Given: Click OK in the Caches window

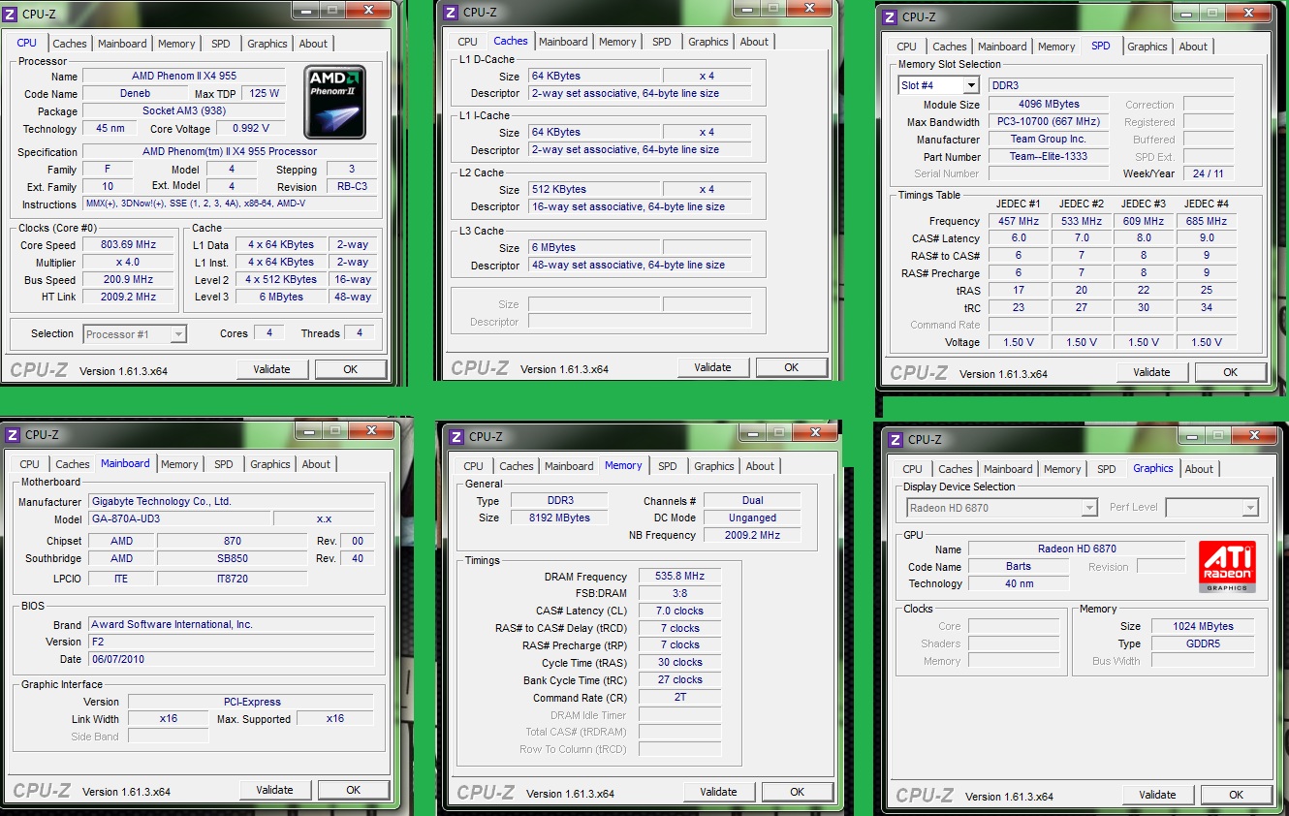Looking at the screenshot, I should (792, 367).
